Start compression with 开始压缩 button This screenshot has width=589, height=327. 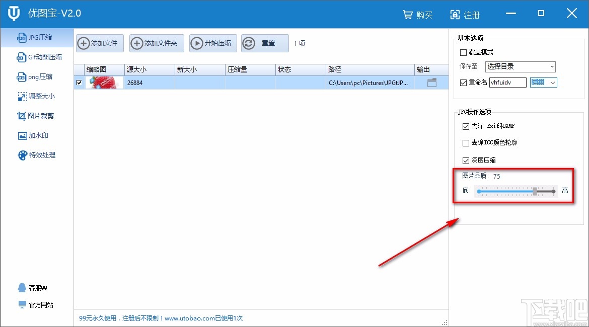[213, 43]
